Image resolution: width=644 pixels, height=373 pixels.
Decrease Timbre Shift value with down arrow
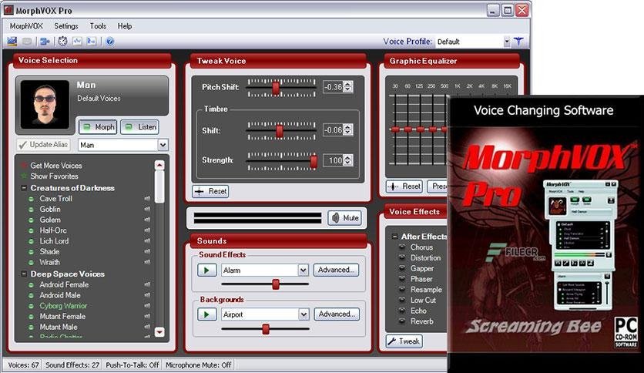click(348, 133)
